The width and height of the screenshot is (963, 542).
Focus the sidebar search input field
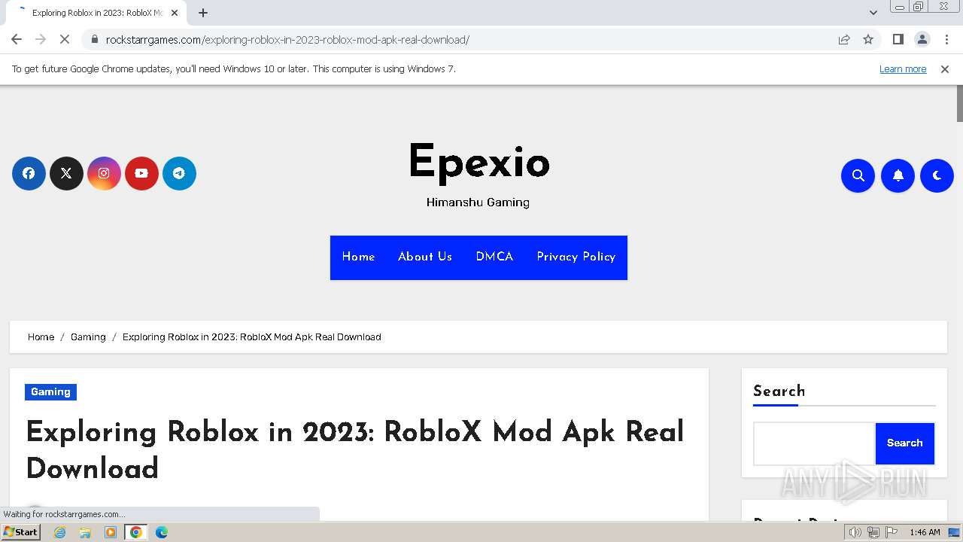814,443
